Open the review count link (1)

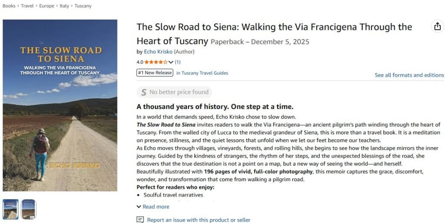(177, 62)
